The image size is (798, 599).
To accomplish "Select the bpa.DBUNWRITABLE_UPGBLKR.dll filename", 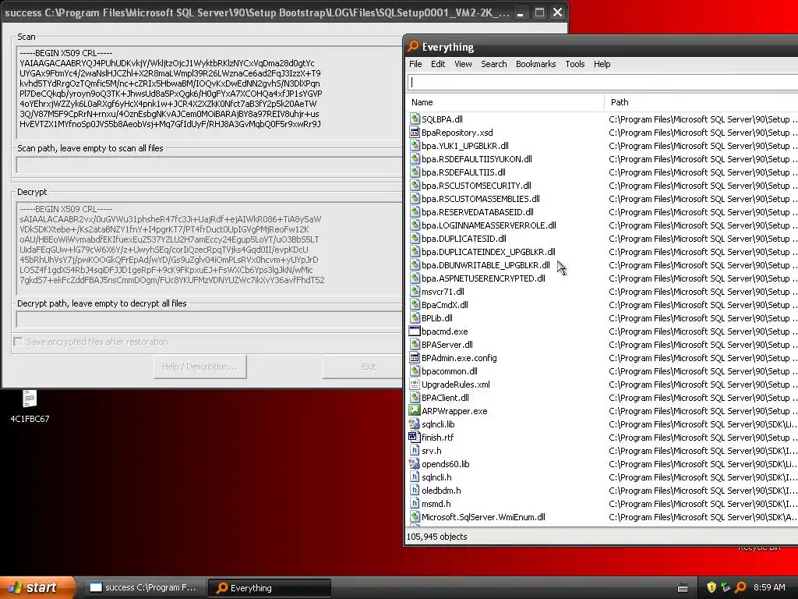I will pos(486,265).
